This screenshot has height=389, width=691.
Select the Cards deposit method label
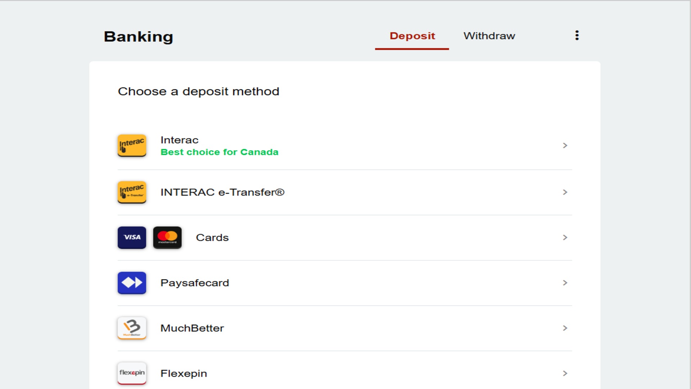[212, 238]
